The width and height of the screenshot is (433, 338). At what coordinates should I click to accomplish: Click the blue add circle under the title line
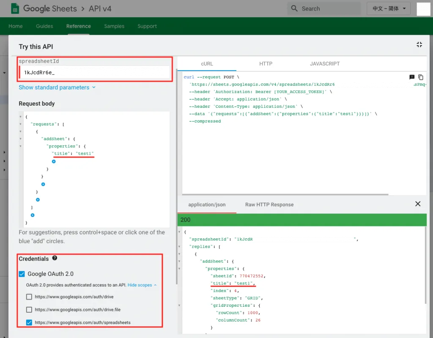[54, 161]
